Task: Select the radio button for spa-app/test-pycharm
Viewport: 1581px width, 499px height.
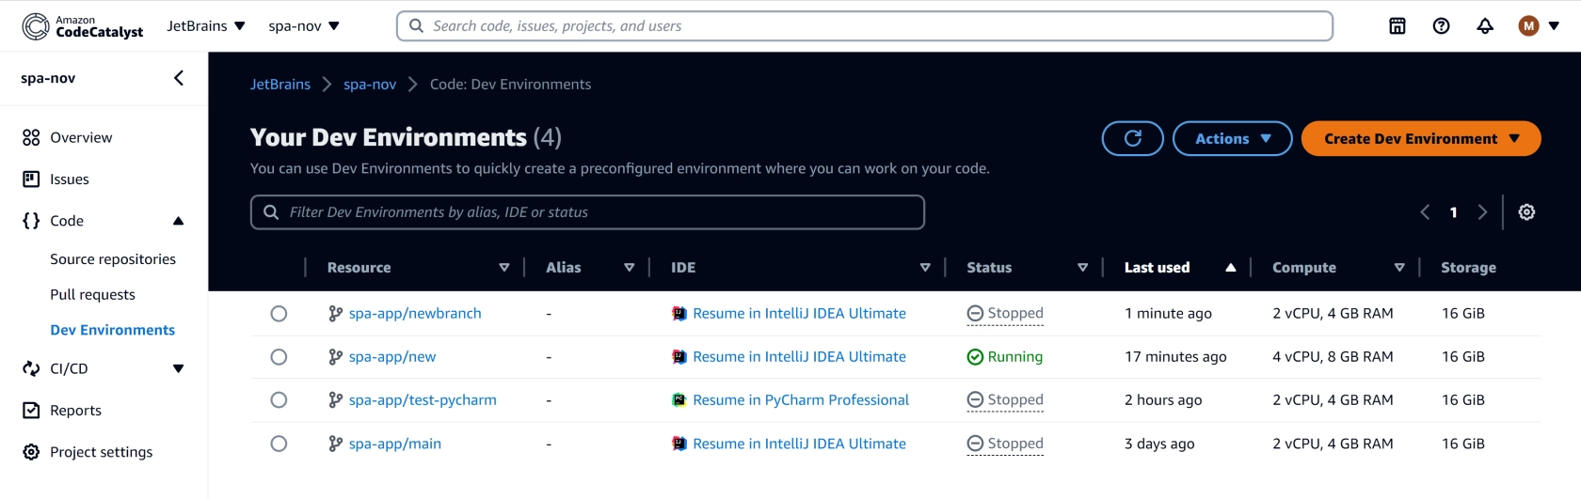Action: (279, 400)
